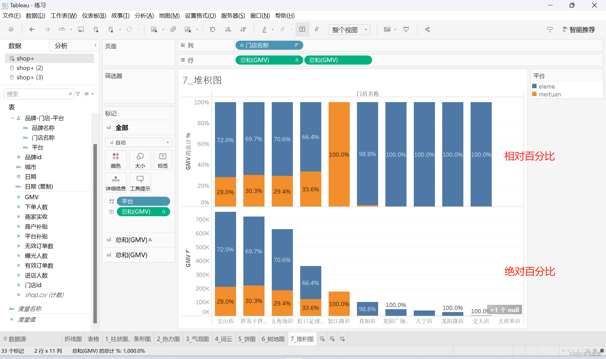This screenshot has height=359, width=606.
Task: Presentation mode icon in toolbar
Action: (x=406, y=29)
